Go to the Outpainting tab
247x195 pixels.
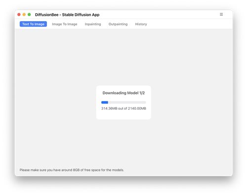click(118, 24)
